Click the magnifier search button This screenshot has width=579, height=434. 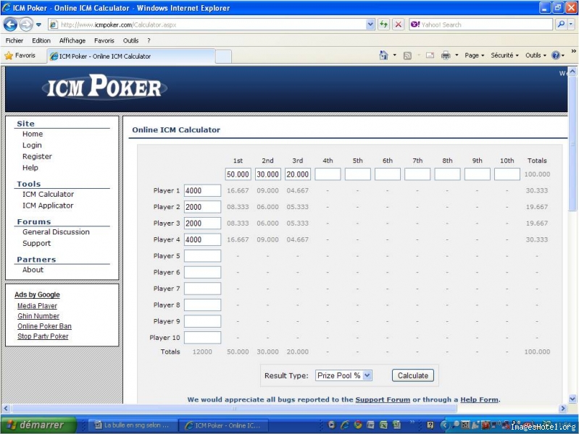(561, 25)
